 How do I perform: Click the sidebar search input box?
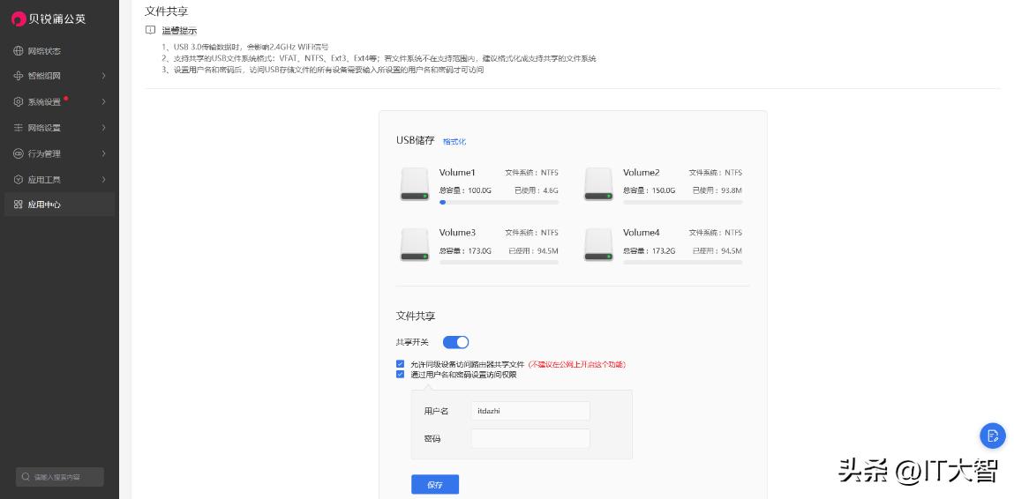pyautogui.click(x=59, y=477)
